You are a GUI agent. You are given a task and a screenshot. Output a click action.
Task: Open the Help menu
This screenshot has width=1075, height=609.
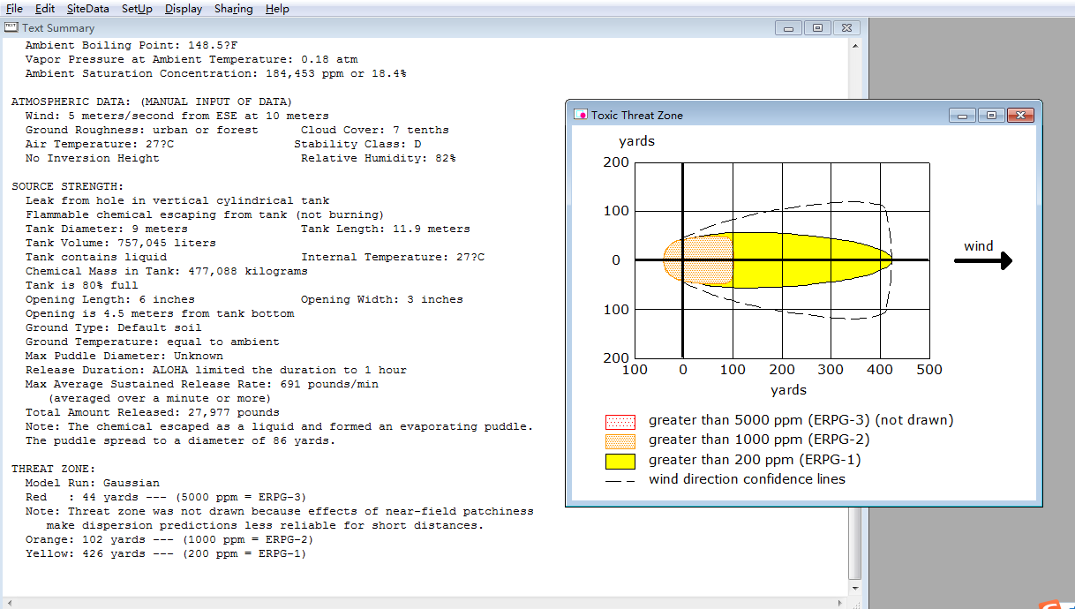[x=277, y=9]
